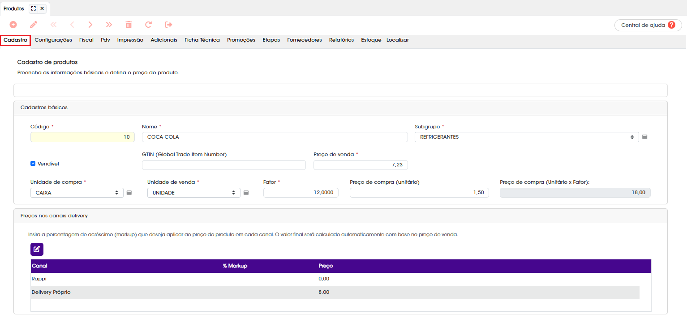This screenshot has width=687, height=322.
Task: Click the computed purchase price 18,00 field
Action: point(575,193)
